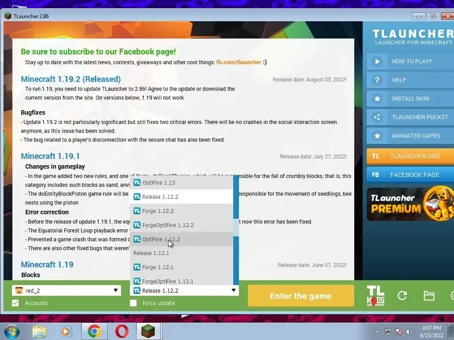Select OptiFine 1.13 from version list

point(181,182)
